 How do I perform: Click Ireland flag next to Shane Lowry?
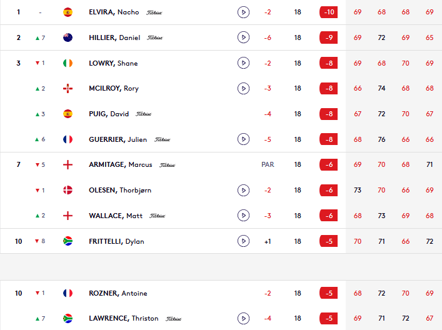coord(68,63)
